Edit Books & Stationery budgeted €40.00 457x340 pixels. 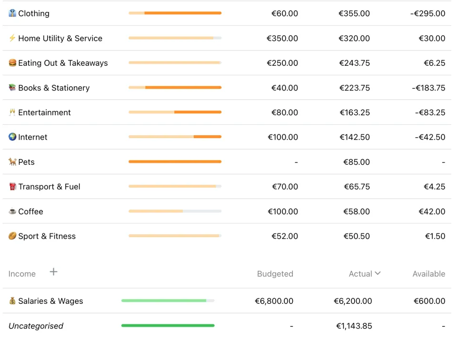(285, 88)
